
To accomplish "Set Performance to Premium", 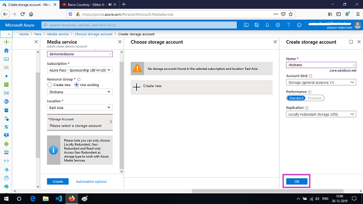I will (x=314, y=98).
